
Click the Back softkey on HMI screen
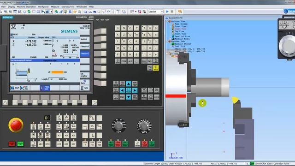(85, 82)
